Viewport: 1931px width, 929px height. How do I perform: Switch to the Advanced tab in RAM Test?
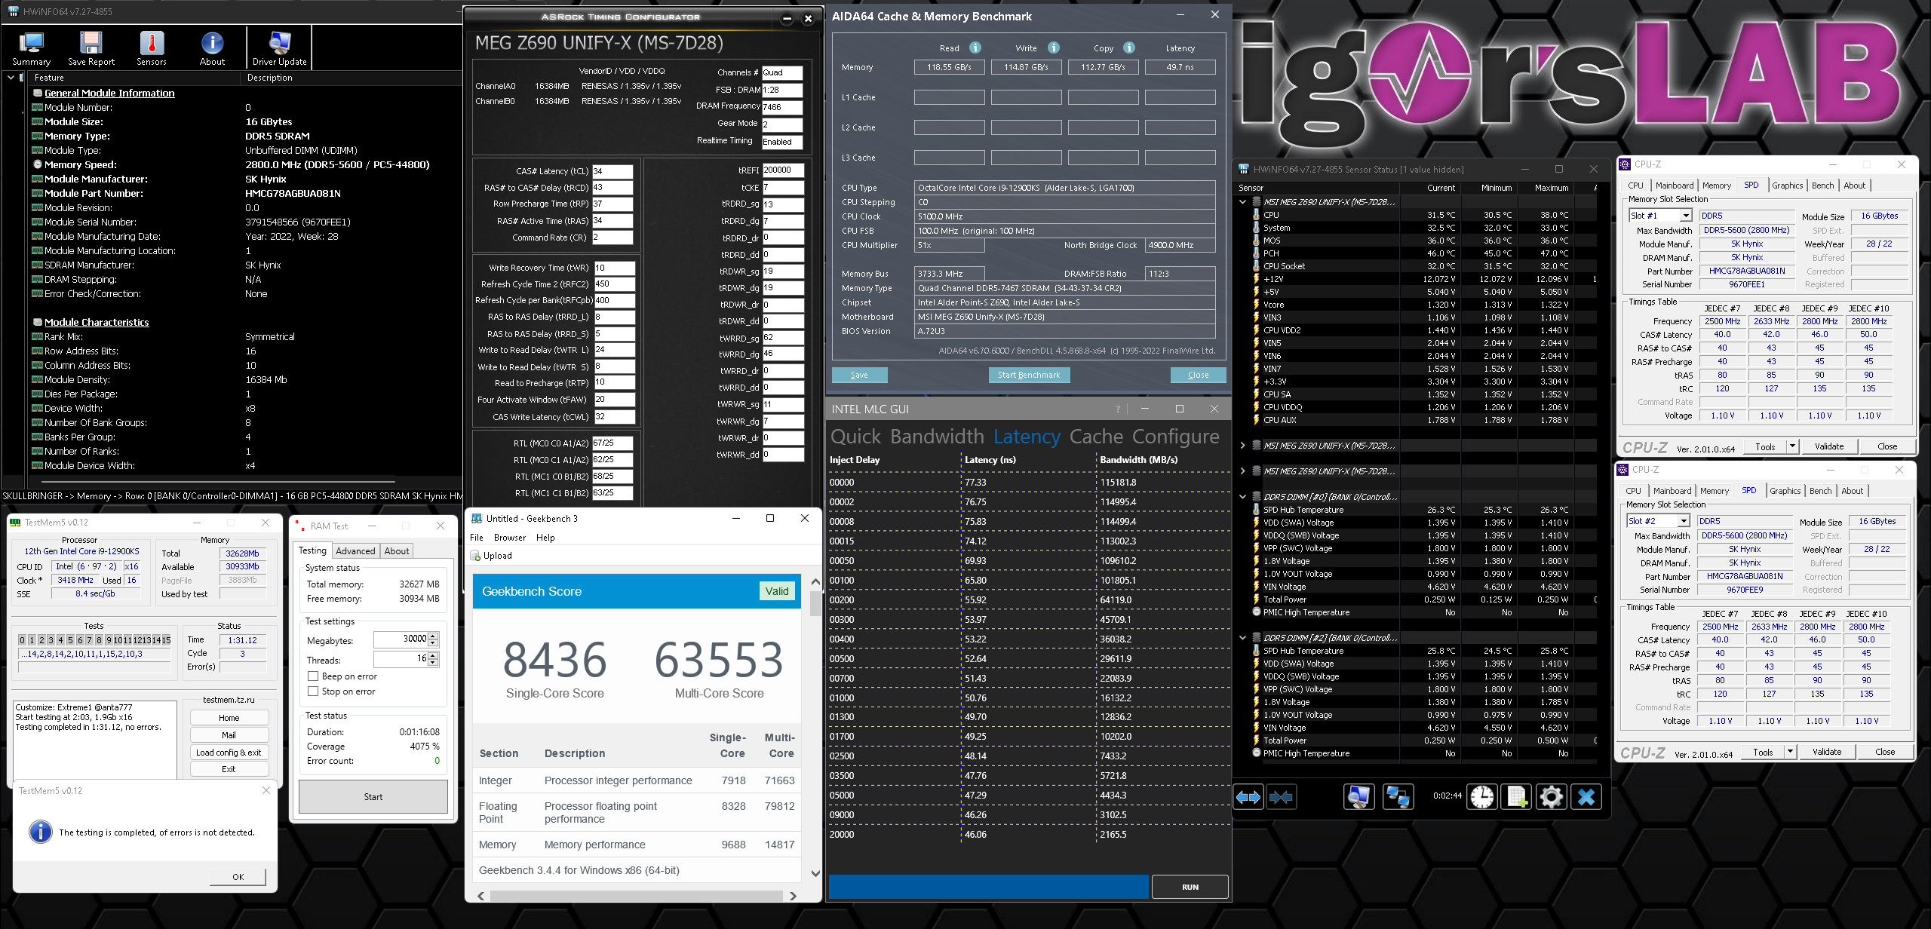tap(355, 551)
